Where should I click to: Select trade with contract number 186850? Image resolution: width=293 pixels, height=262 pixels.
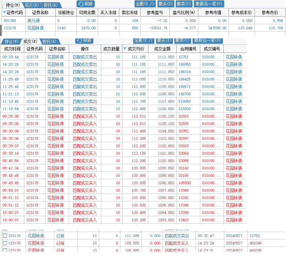pyautogui.click(x=123, y=64)
